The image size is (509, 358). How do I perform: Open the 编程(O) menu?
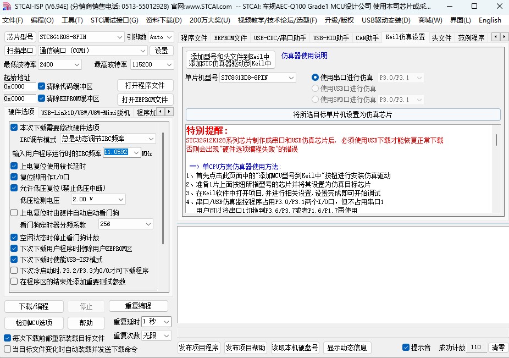pyautogui.click(x=42, y=20)
